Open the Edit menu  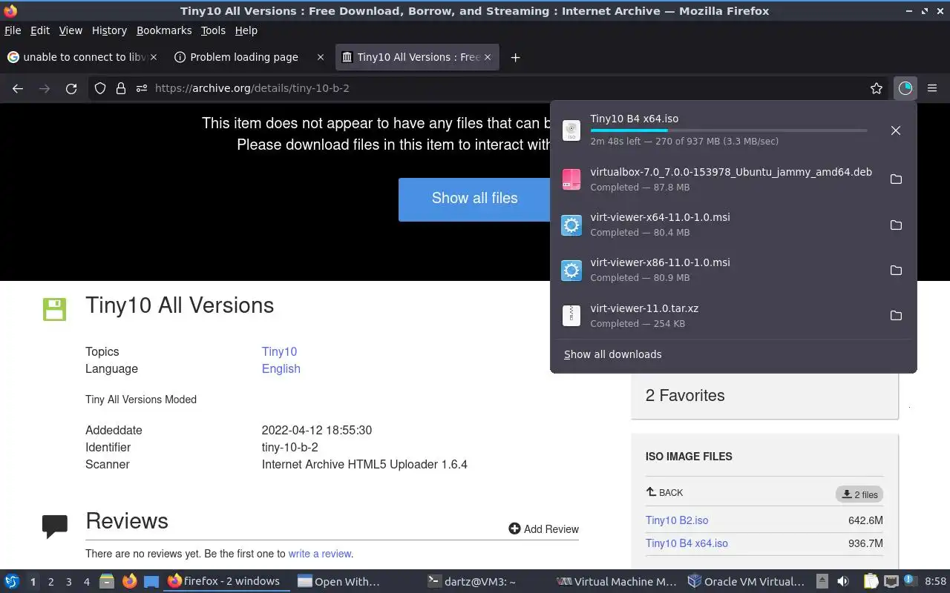[40, 30]
